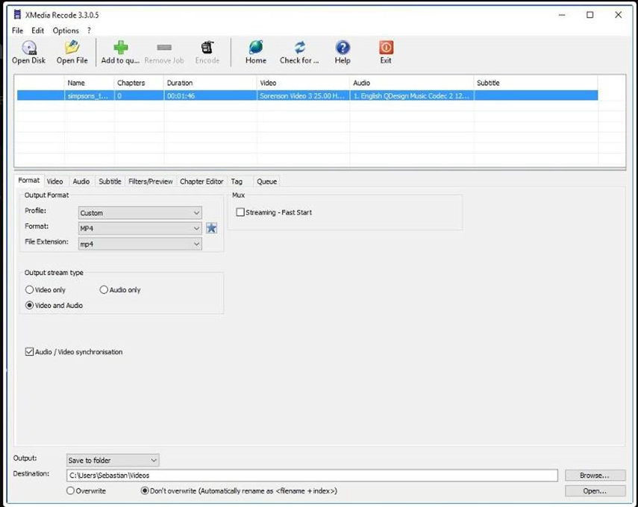Screen dimensions: 638x507
Task: Click the Browse... button
Action: (595, 475)
